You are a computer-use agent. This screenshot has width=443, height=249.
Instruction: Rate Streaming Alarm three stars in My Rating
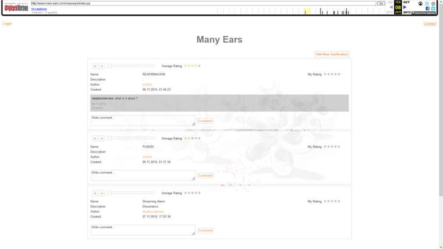[332, 201]
